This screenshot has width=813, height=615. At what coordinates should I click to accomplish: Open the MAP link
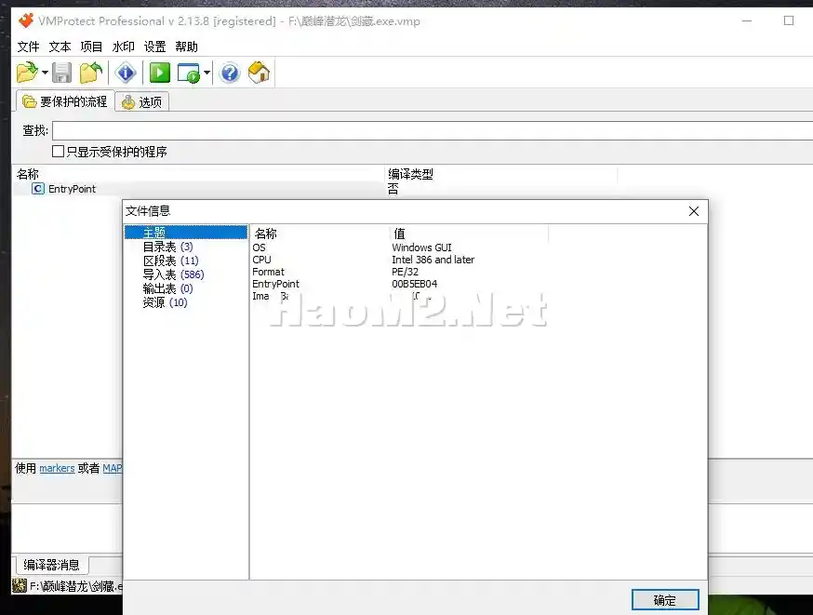[112, 468]
